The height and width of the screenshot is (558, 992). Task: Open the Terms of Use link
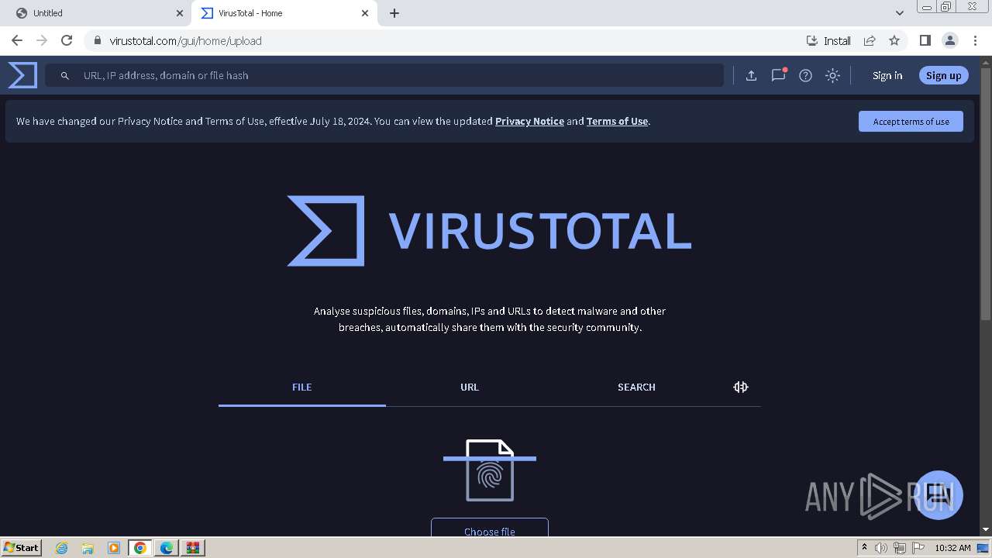pos(617,121)
